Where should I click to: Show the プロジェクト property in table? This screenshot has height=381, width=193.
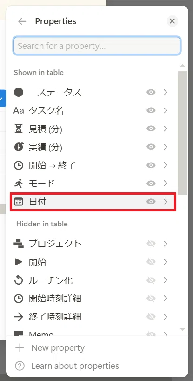pos(151,244)
